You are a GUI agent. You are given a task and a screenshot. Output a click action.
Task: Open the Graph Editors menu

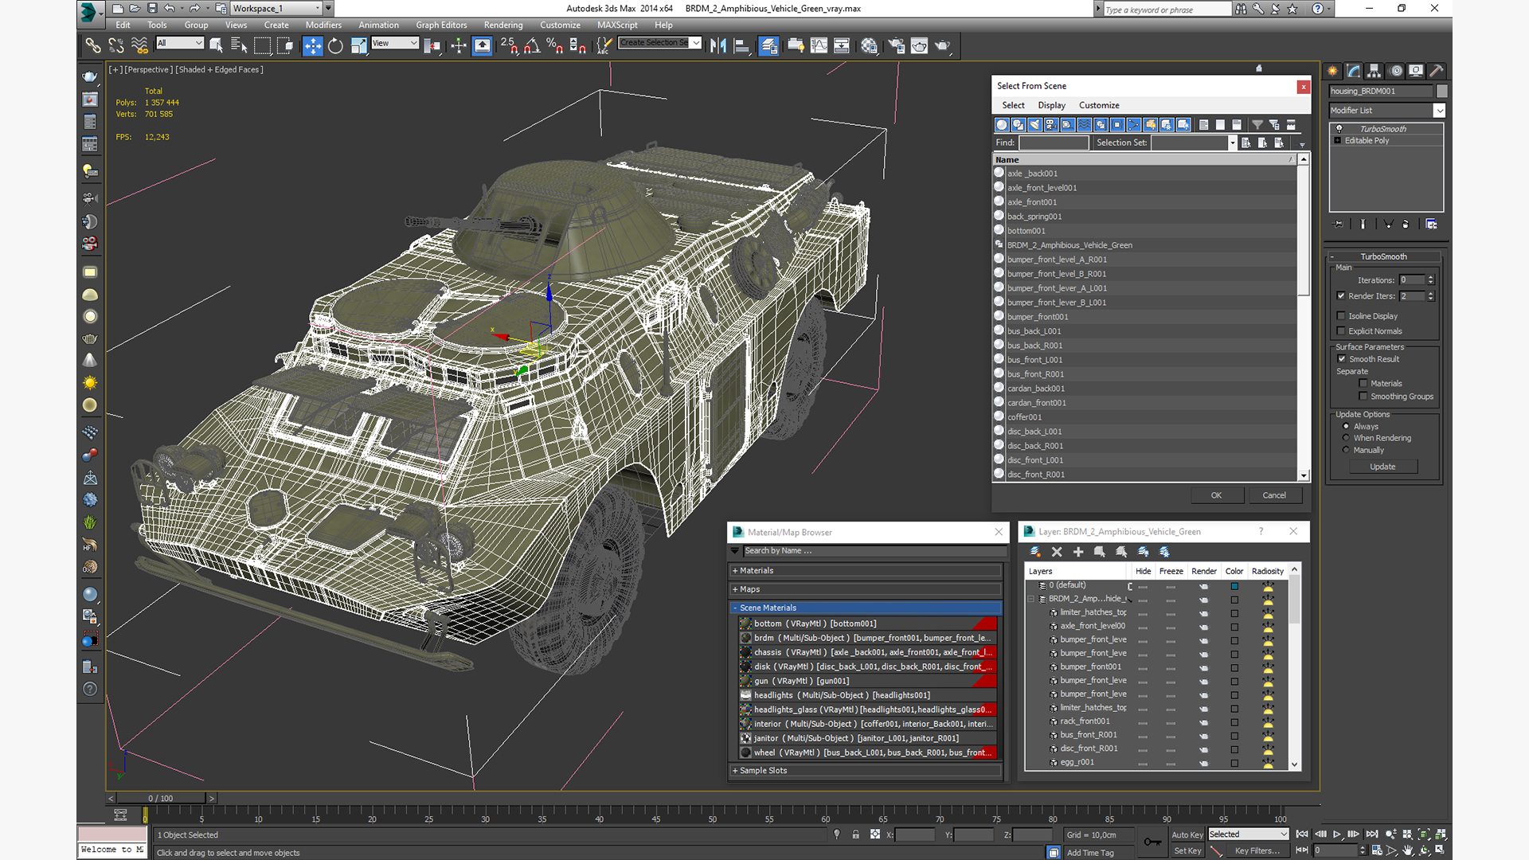click(x=441, y=25)
